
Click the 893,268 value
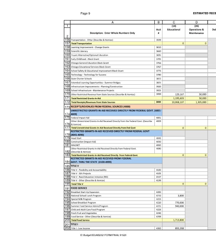179,228
